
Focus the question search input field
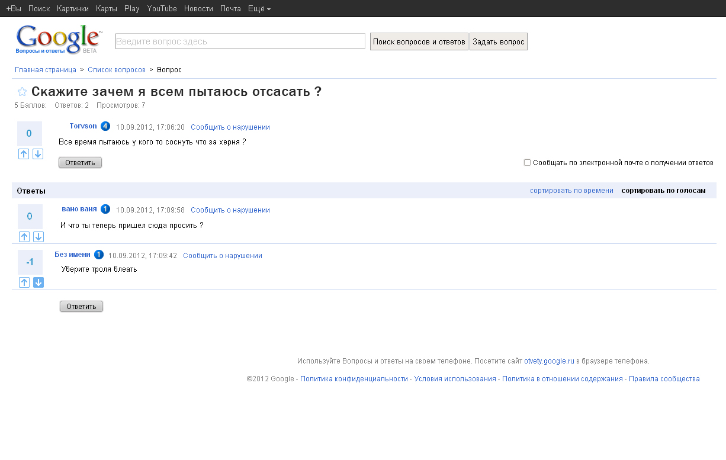pos(240,41)
